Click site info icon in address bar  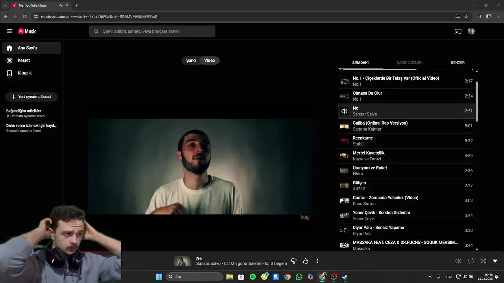36,17
